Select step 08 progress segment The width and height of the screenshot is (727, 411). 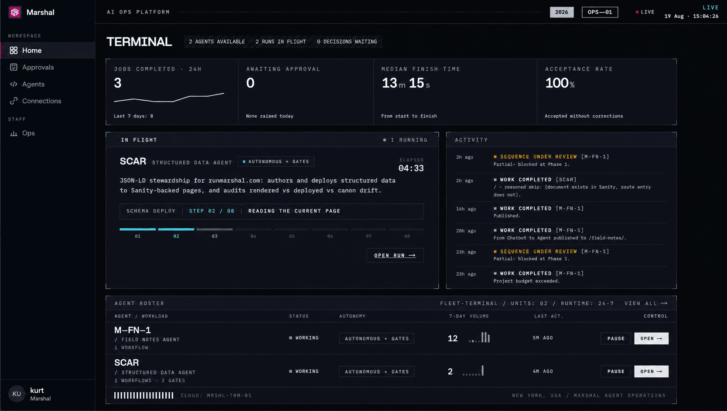(x=407, y=229)
